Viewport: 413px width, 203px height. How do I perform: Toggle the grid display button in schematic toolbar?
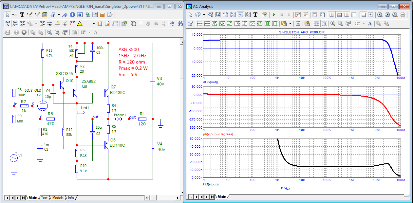(87, 24)
